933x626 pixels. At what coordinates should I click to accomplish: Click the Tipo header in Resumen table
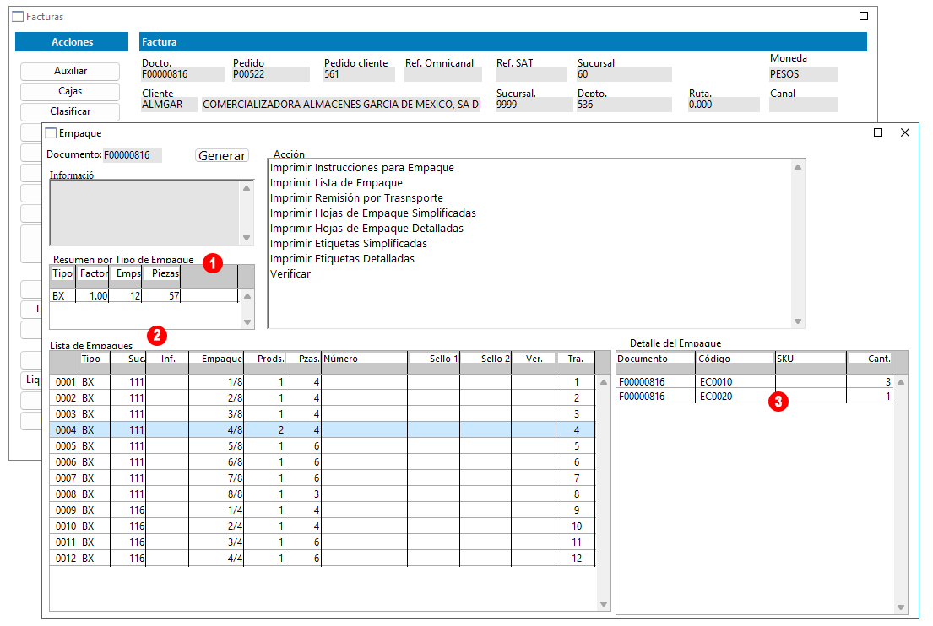pyautogui.click(x=62, y=273)
